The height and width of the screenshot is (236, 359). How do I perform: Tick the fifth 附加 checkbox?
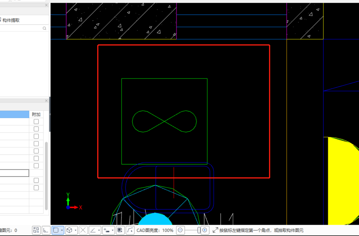click(x=36, y=151)
